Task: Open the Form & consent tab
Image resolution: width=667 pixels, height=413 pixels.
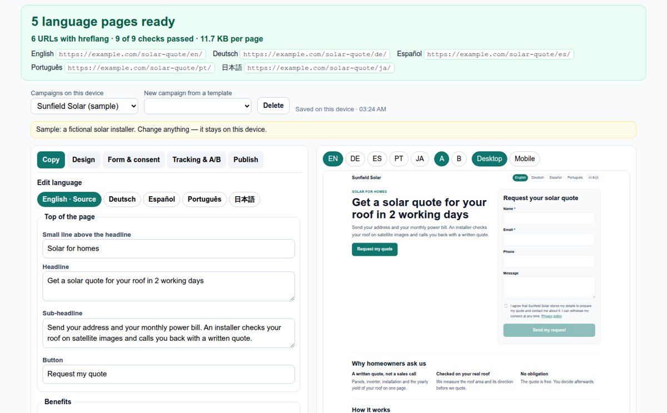Action: [x=134, y=160]
